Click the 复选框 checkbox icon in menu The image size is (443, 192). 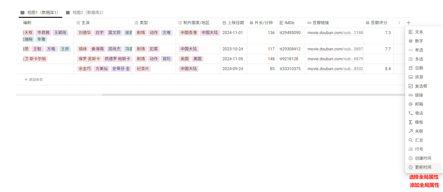pyautogui.click(x=411, y=86)
